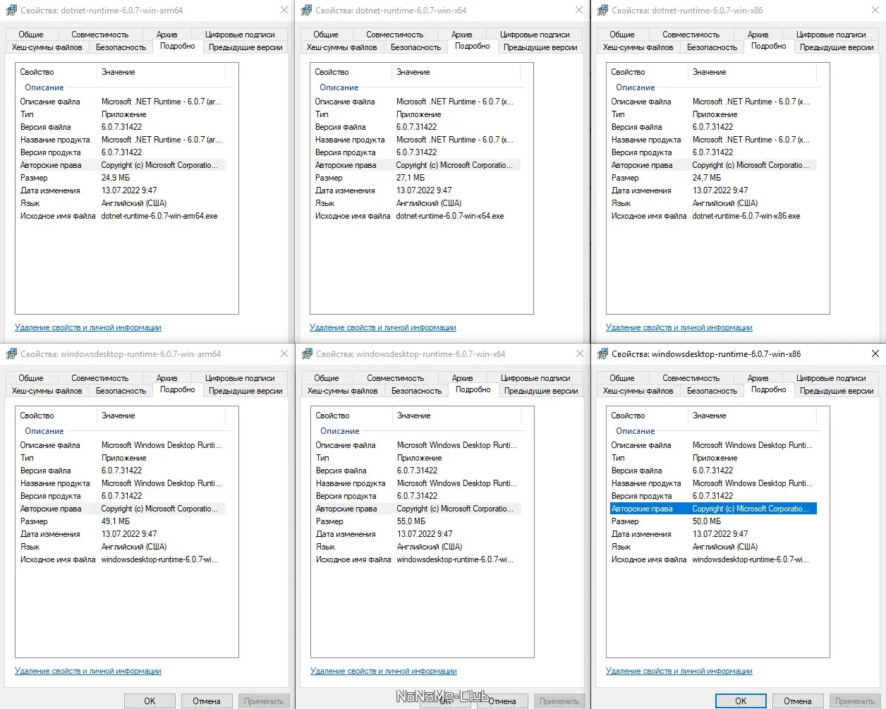Select Тип row in windowsdesktop win-x86 window
The width and height of the screenshot is (886, 709).
point(713,458)
